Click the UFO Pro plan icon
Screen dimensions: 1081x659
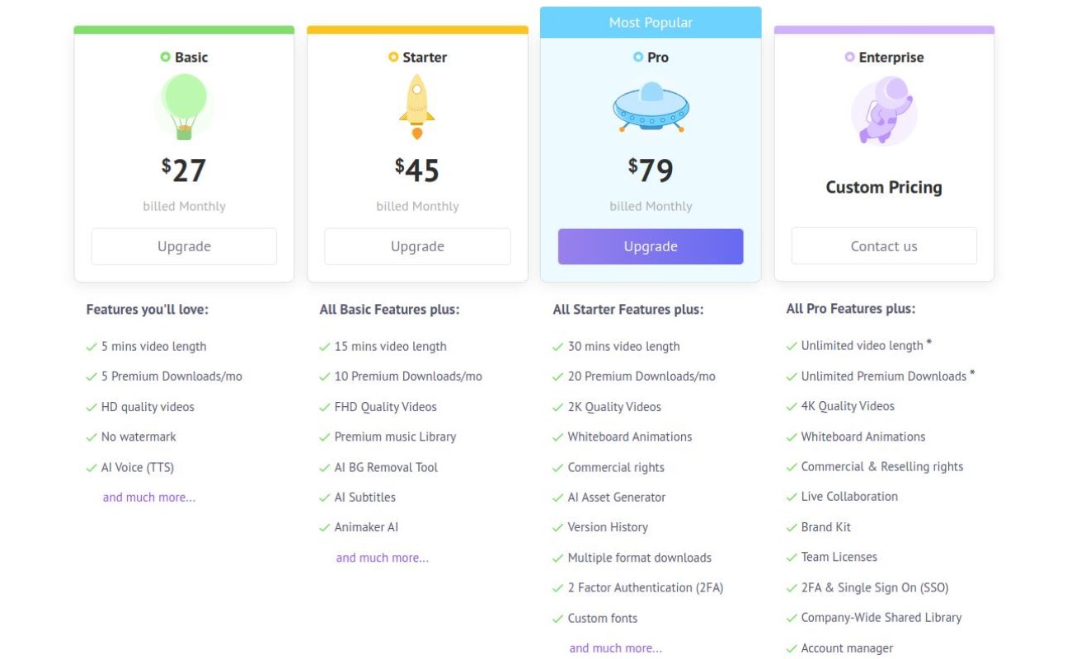pyautogui.click(x=651, y=107)
